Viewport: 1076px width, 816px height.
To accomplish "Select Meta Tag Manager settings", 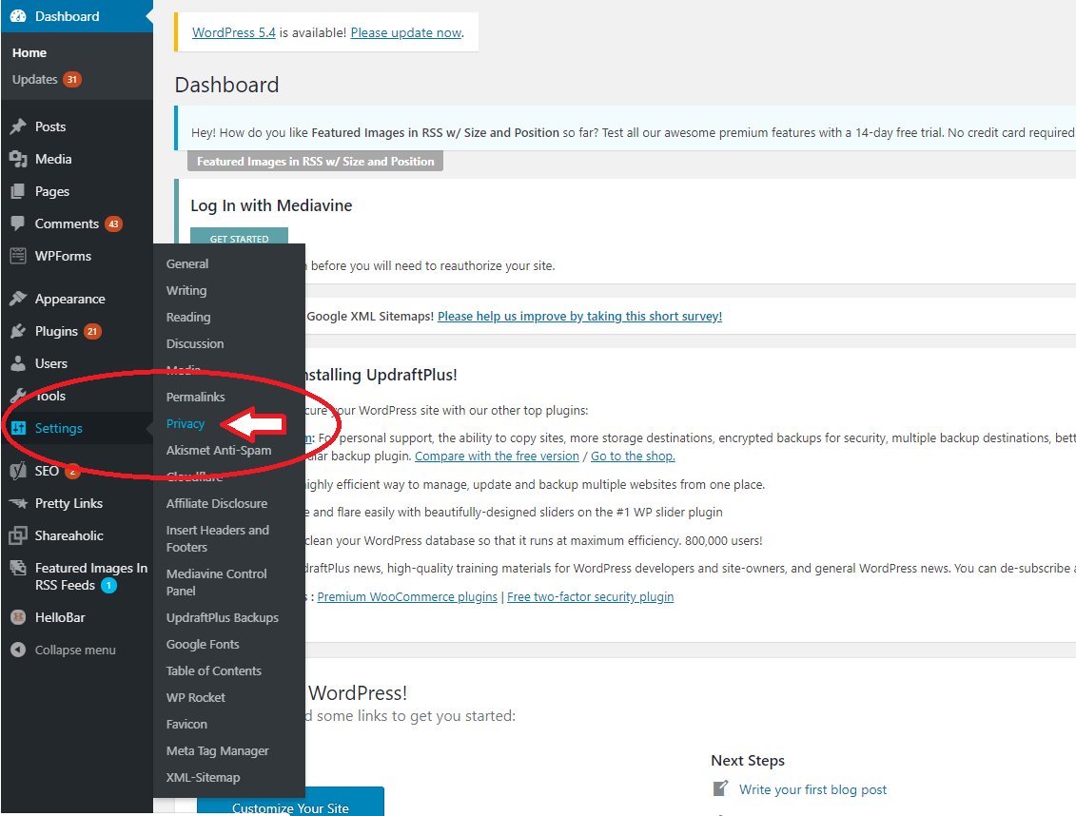I will point(218,751).
